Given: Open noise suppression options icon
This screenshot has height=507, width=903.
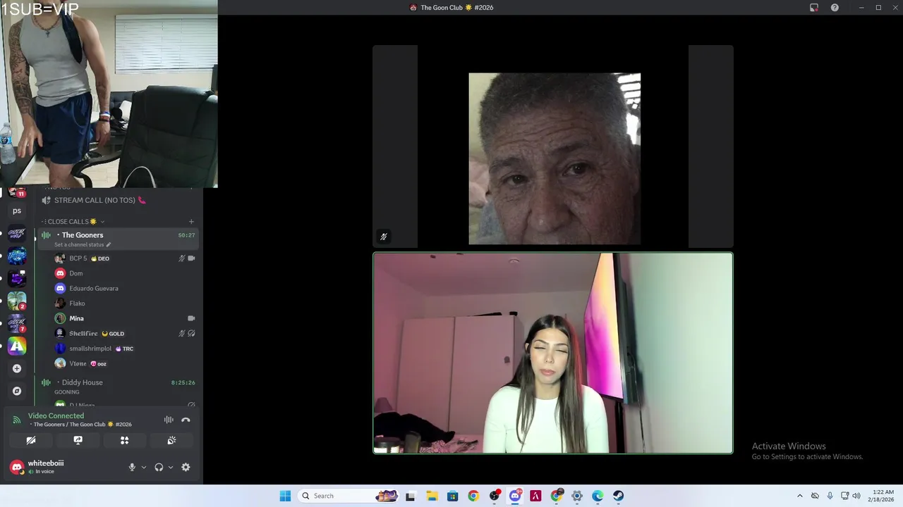Looking at the screenshot, I should pos(169,420).
